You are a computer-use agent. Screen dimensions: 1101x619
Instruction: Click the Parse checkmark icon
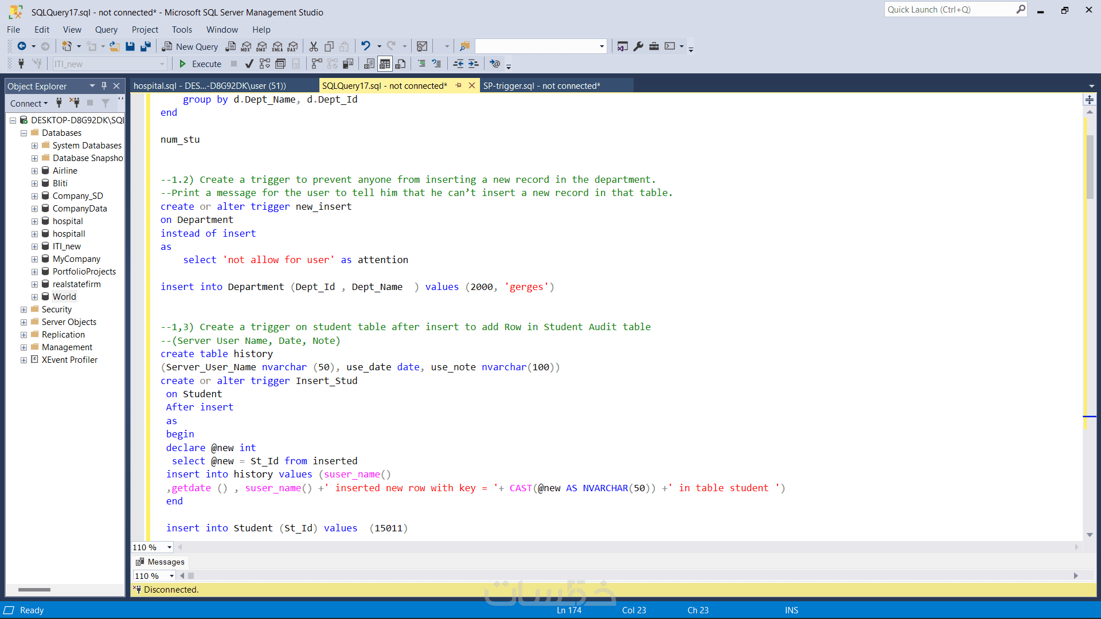tap(249, 64)
